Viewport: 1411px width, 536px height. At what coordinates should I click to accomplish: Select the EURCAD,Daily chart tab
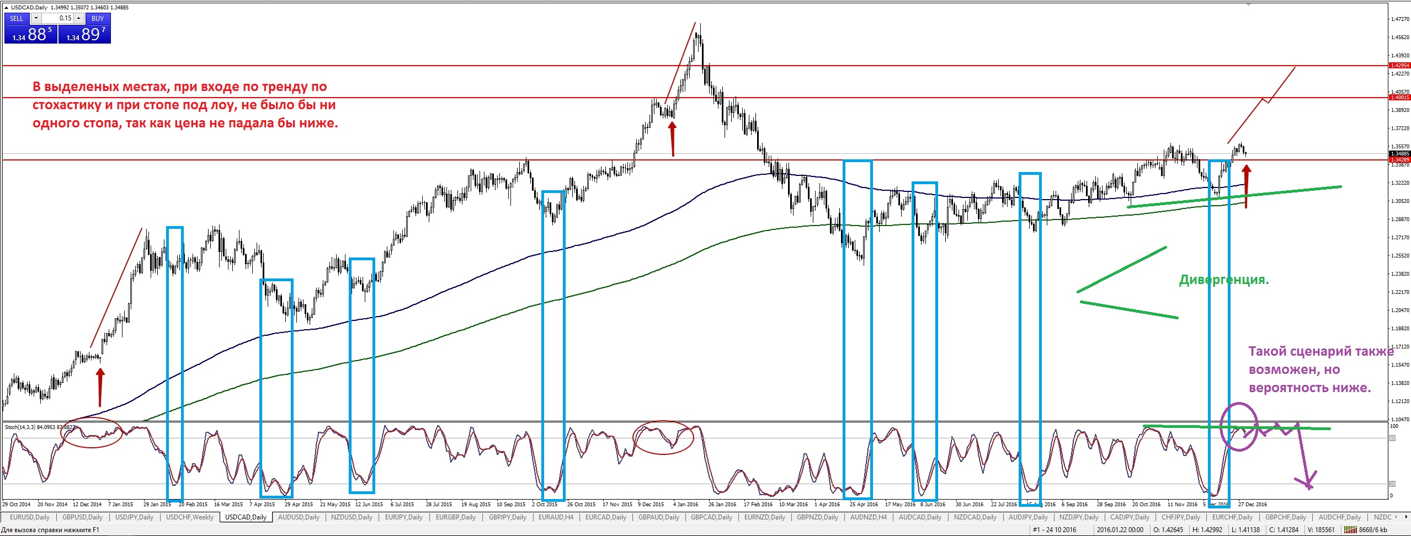[606, 517]
